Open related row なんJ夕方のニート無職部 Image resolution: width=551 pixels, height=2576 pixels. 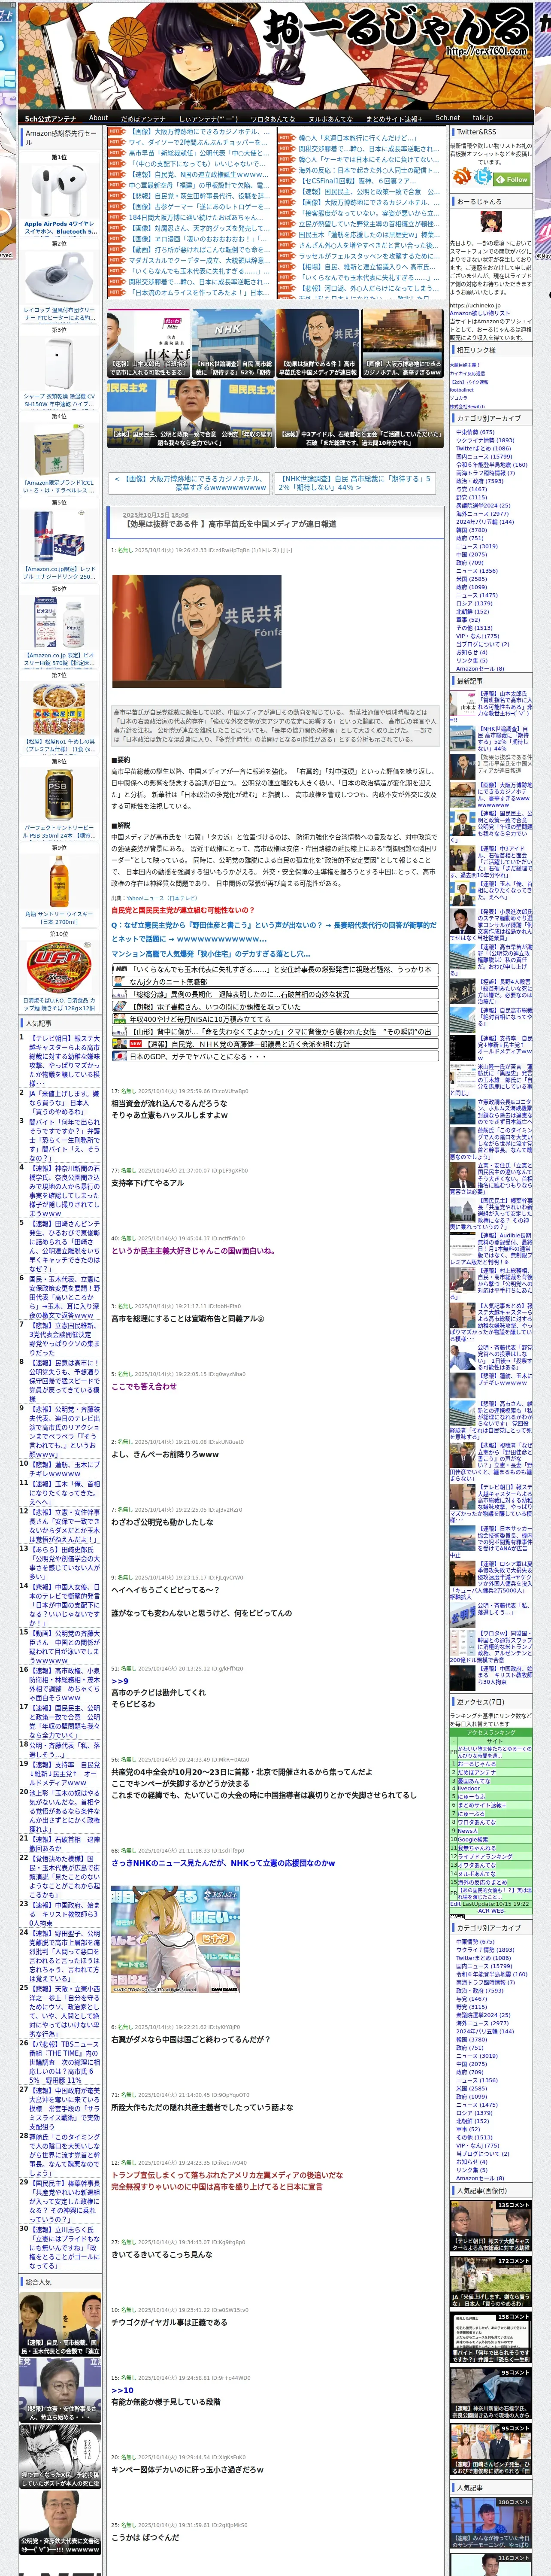click(275, 982)
